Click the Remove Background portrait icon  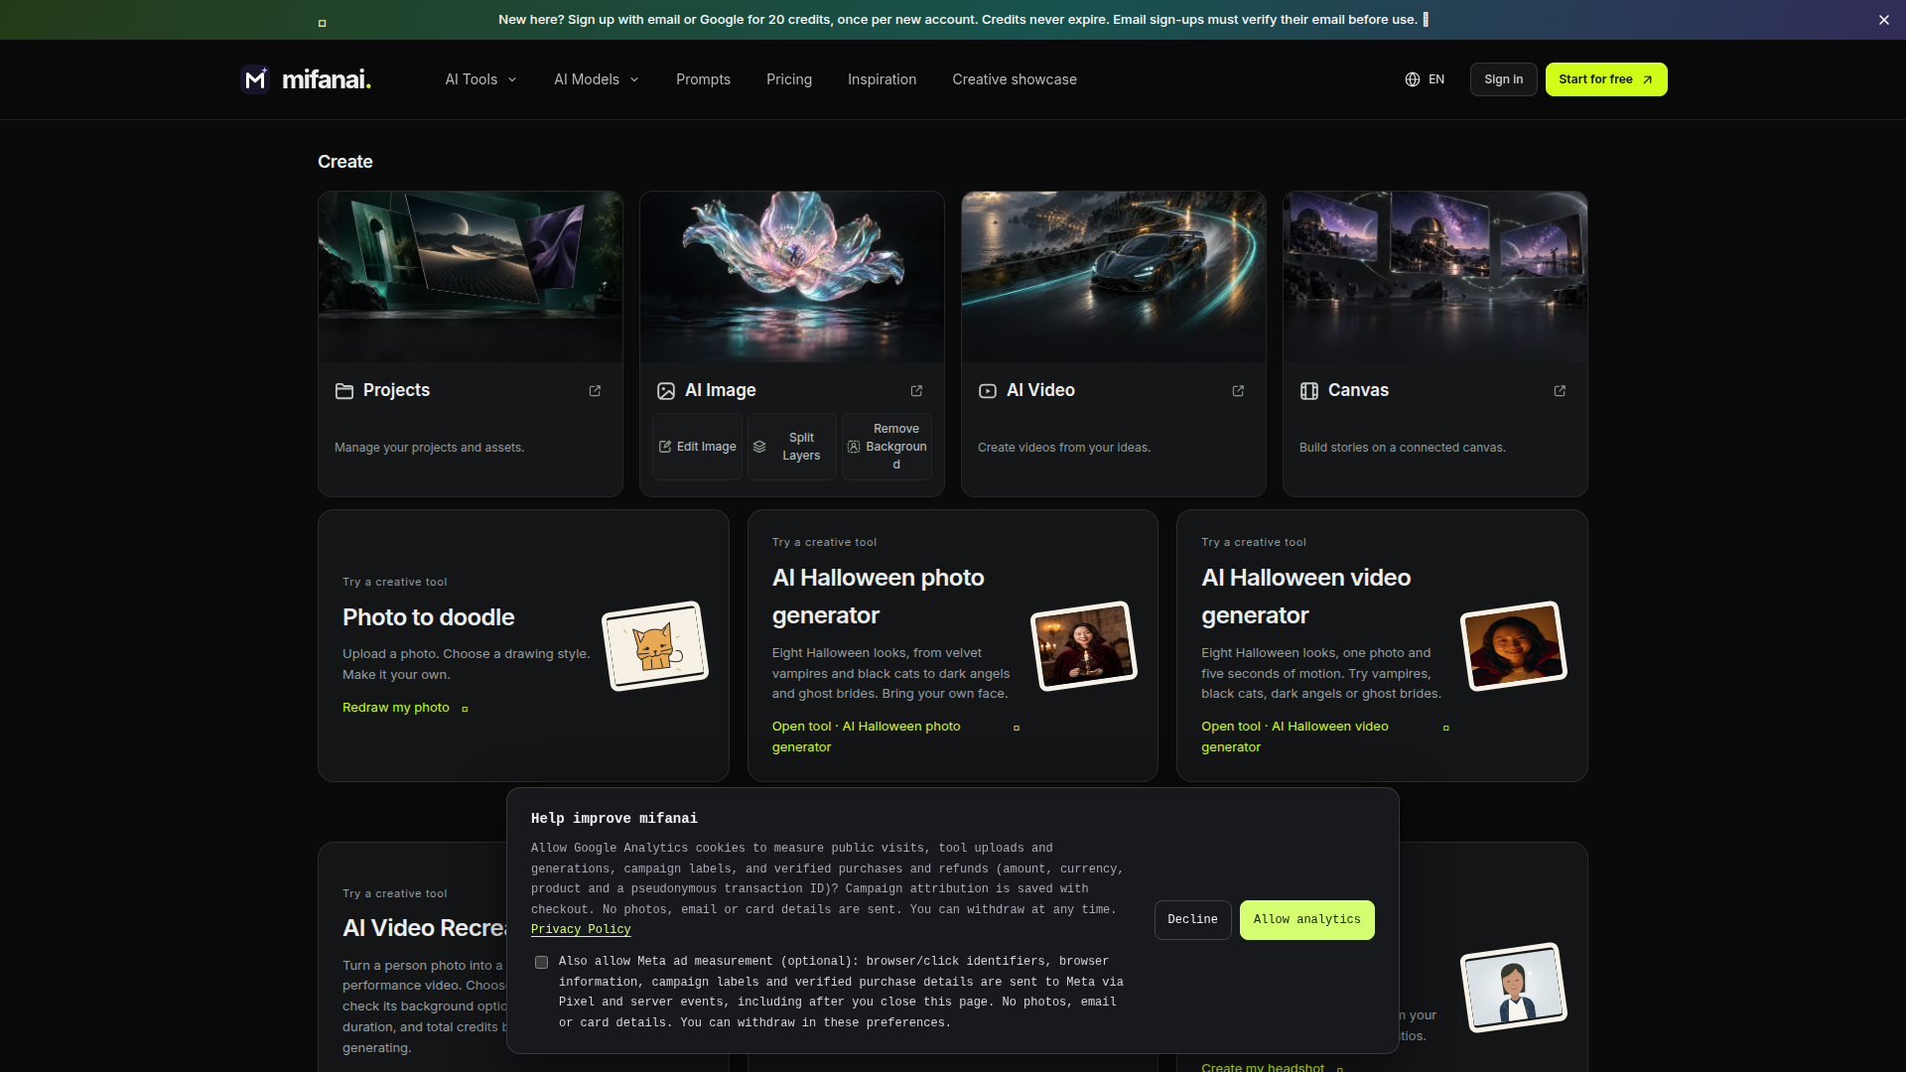point(854,447)
